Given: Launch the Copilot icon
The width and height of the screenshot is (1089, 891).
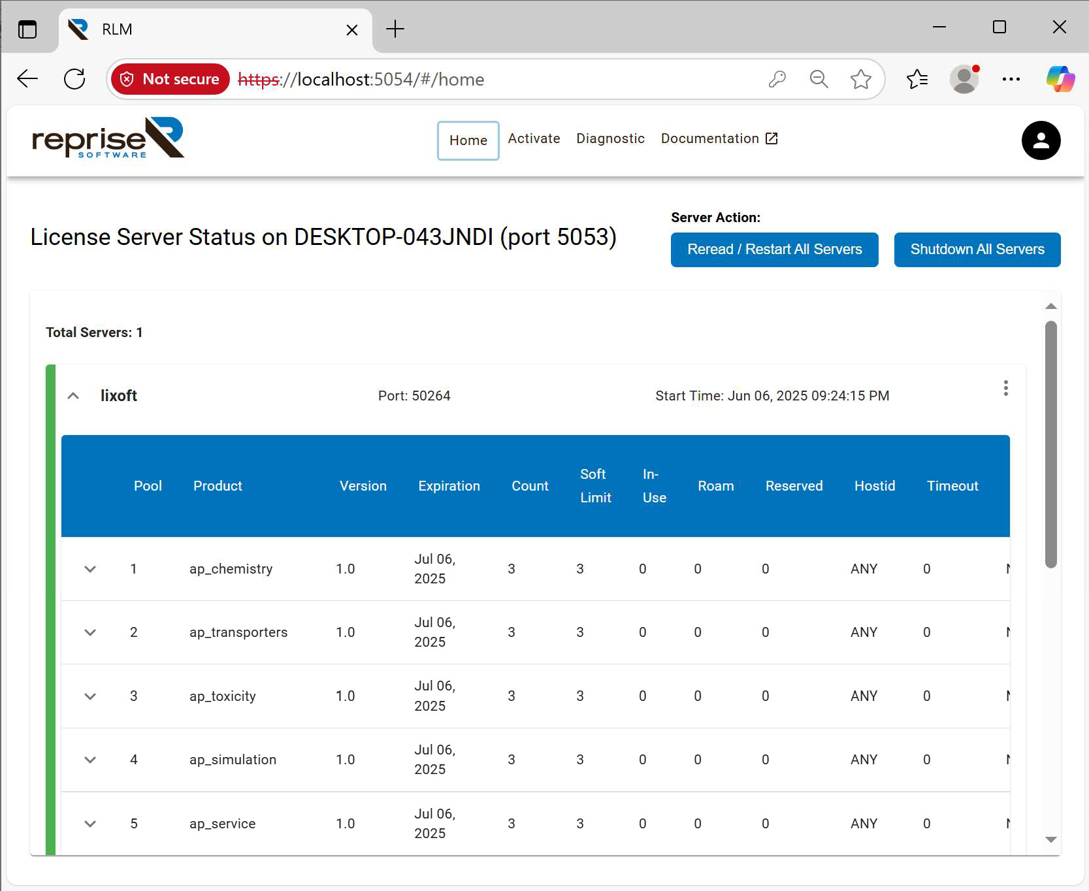Looking at the screenshot, I should tap(1060, 79).
